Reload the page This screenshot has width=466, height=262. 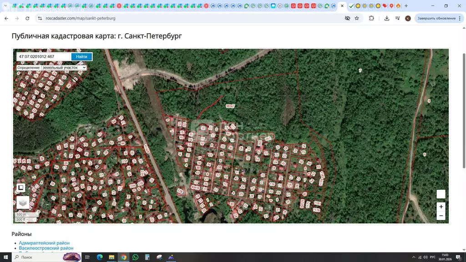[x=27, y=18]
